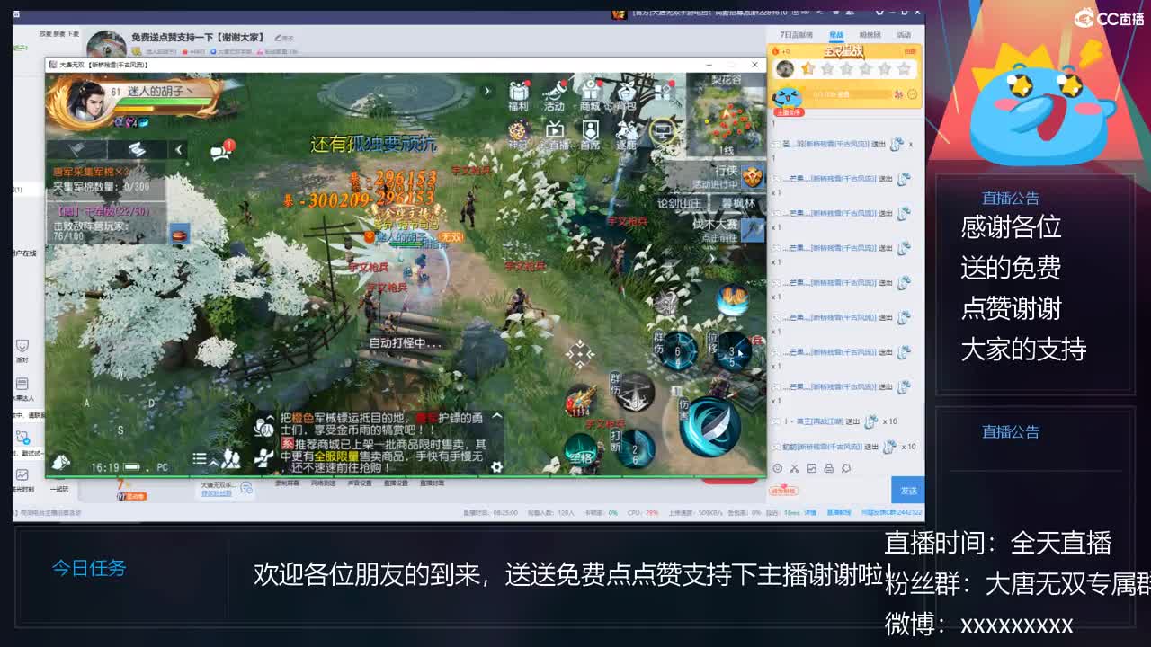Click the 发送 send button
1151x647 pixels.
908,491
